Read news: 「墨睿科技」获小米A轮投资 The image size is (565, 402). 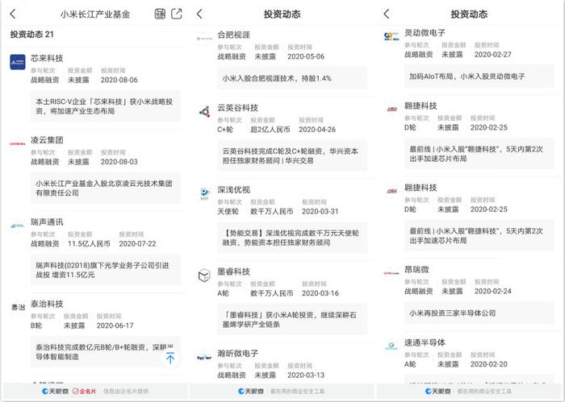(x=292, y=320)
